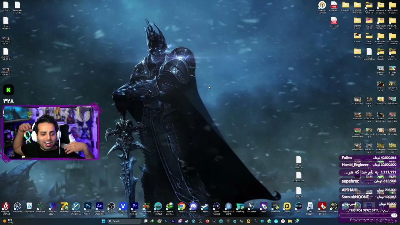Select gta snipe.jpg image file
Screen dimensions: 400x225
tap(392, 71)
